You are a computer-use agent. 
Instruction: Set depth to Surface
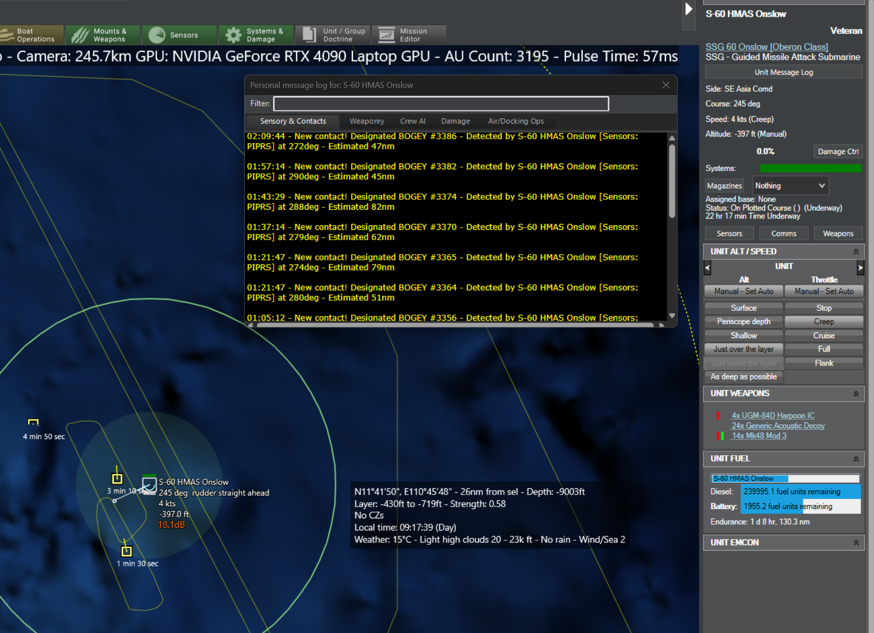pos(743,308)
